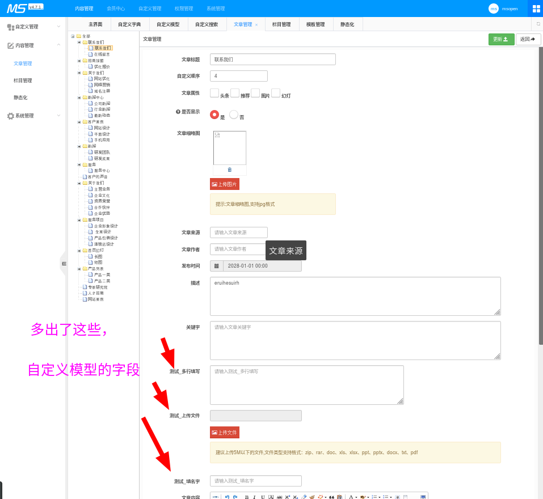Toggle italic in the editor toolbar
Screen dimensions: 543x499
pyautogui.click(x=254, y=497)
